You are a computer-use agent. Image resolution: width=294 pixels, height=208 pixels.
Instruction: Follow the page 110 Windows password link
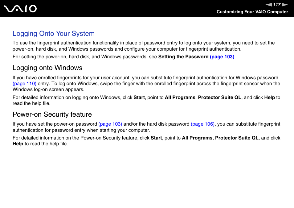point(24,84)
